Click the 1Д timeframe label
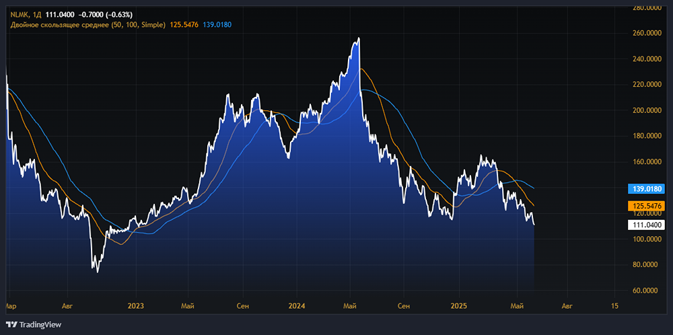Image resolution: width=673 pixels, height=335 pixels. pos(36,16)
